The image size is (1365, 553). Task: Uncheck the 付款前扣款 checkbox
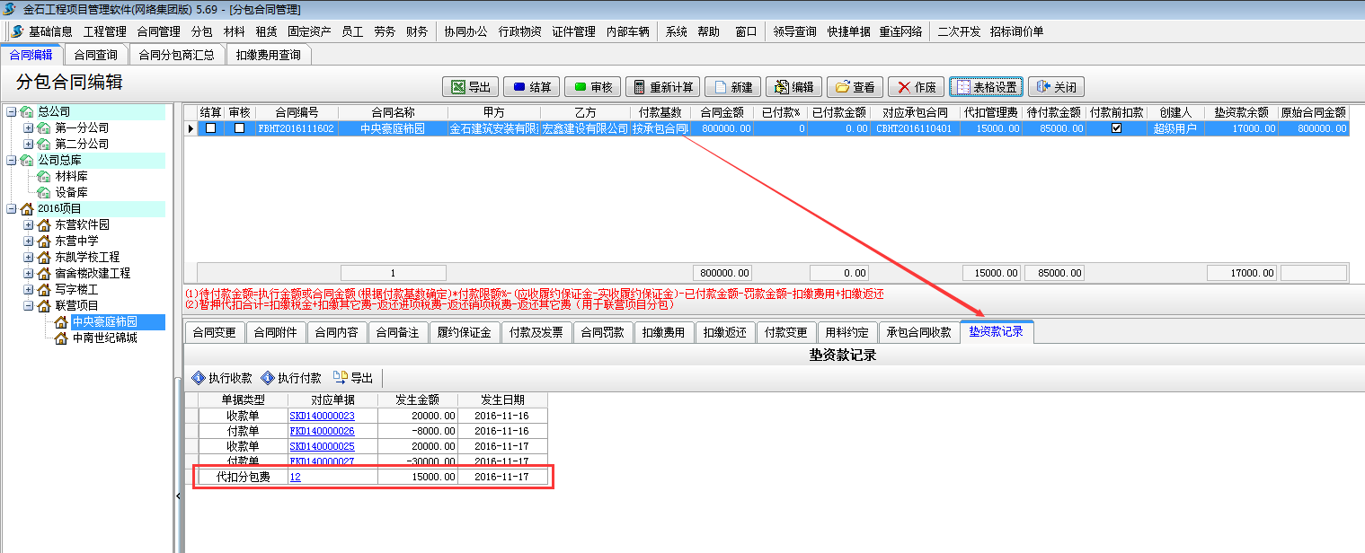pos(1116,128)
